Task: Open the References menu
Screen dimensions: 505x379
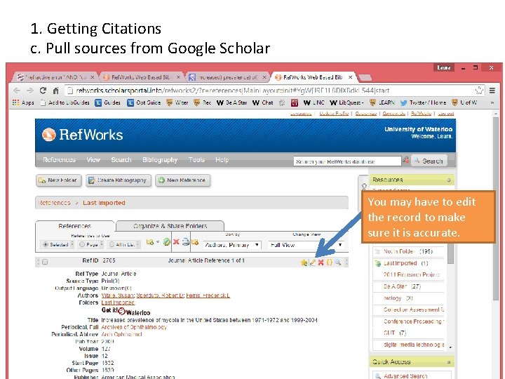Action: click(59, 160)
